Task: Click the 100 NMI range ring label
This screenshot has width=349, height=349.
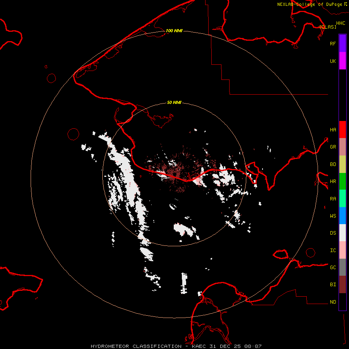Action: click(174, 31)
